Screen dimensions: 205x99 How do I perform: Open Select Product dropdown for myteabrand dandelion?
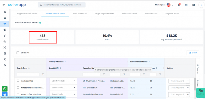point(63,88)
